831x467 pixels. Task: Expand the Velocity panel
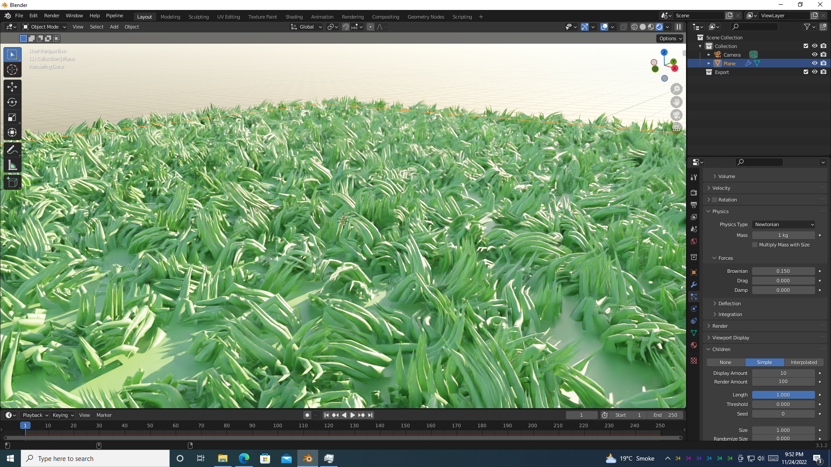[721, 188]
